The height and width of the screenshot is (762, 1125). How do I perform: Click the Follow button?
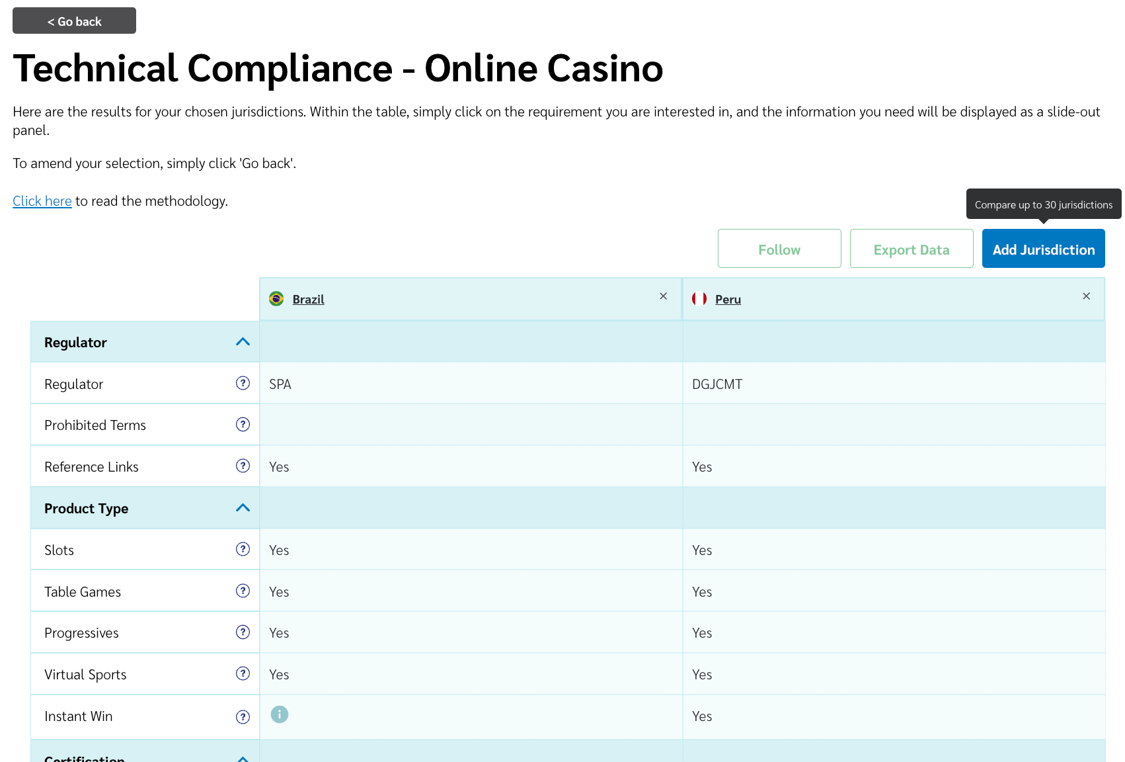click(x=779, y=249)
